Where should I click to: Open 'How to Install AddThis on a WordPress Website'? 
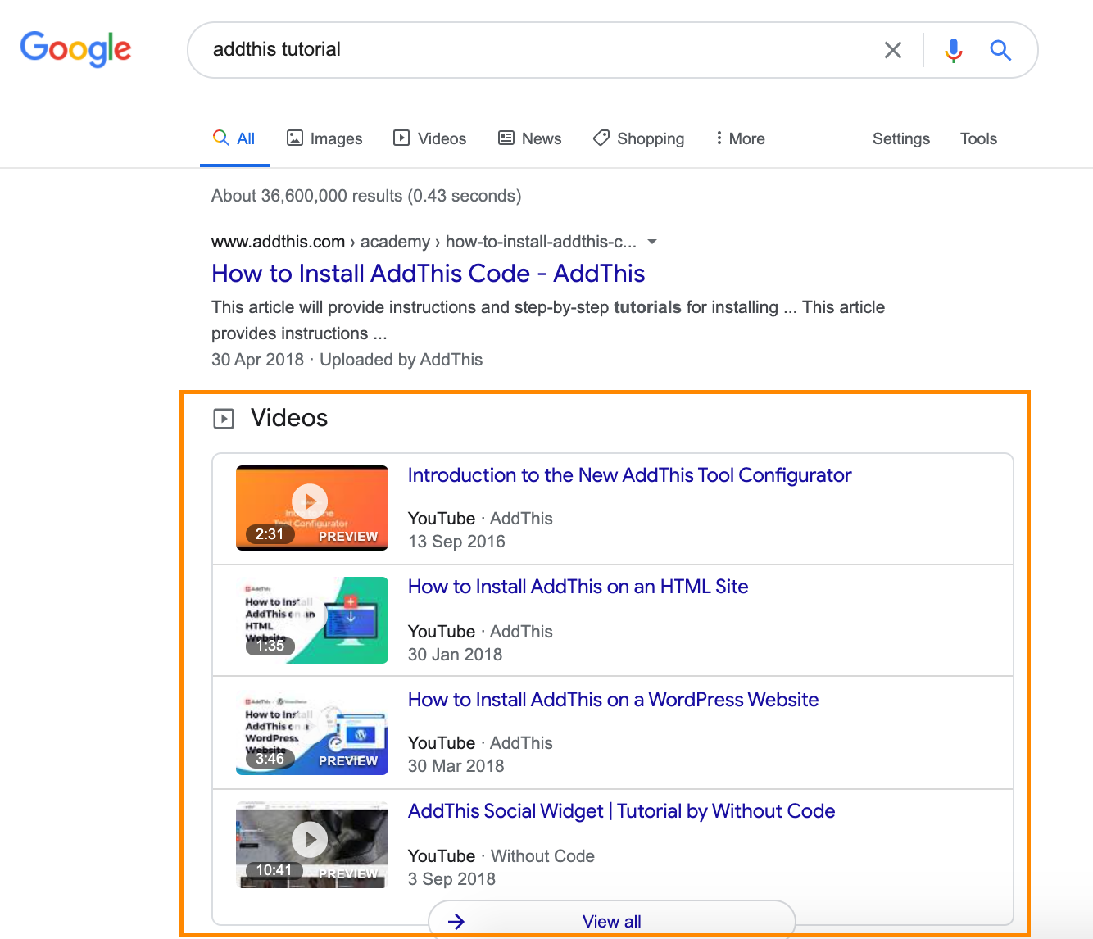click(614, 700)
